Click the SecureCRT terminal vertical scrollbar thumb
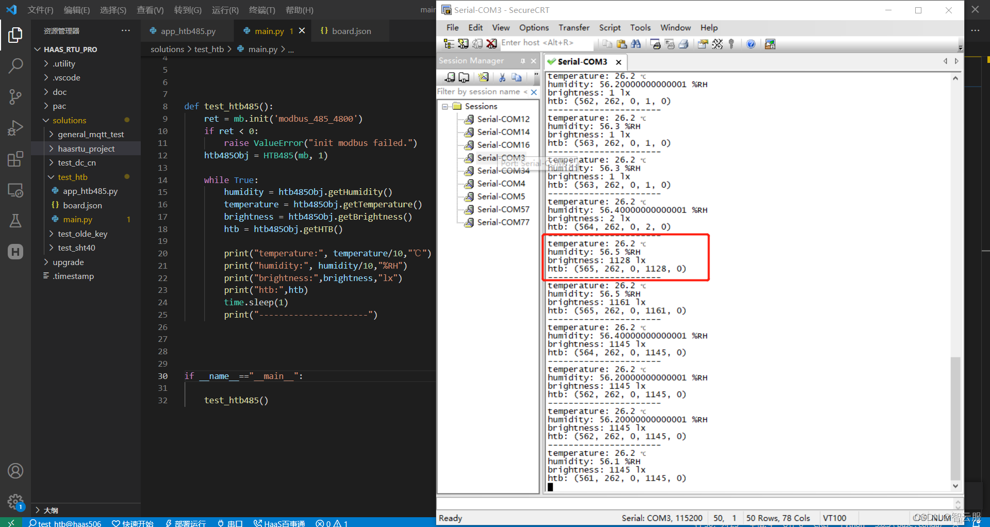 pyautogui.click(x=955, y=418)
